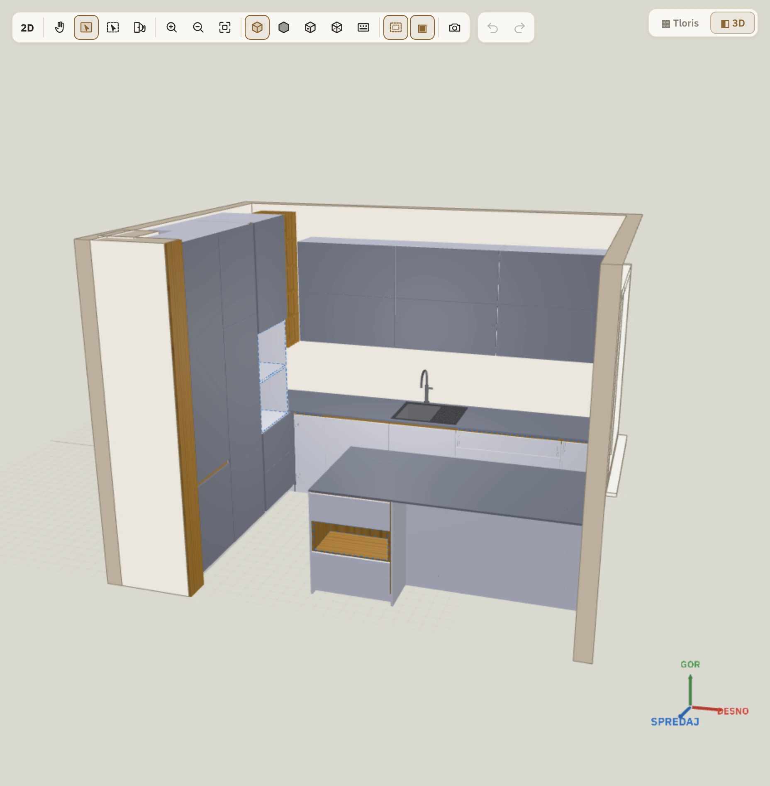Switch to wireframe cube display mode
This screenshot has height=786, width=770.
coord(337,28)
